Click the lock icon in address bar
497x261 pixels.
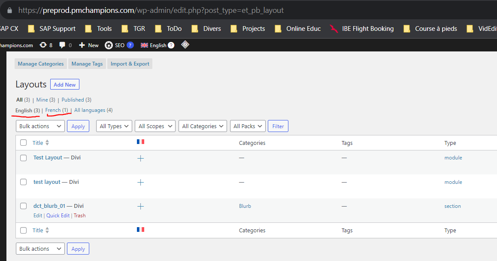point(9,10)
